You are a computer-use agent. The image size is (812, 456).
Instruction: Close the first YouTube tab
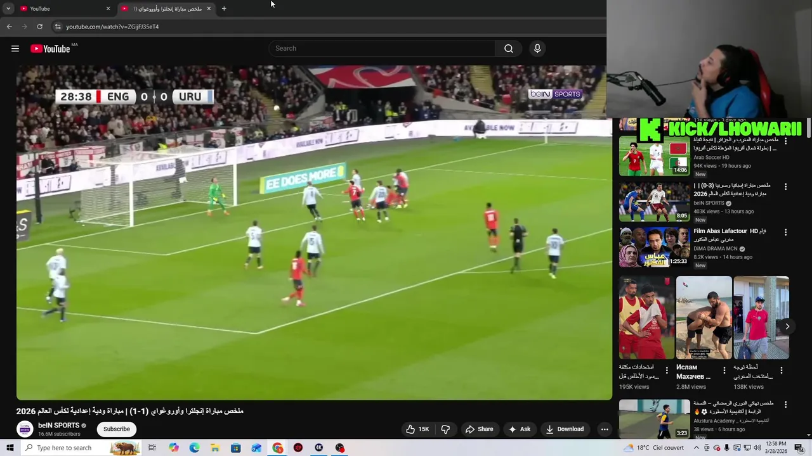[x=108, y=8]
